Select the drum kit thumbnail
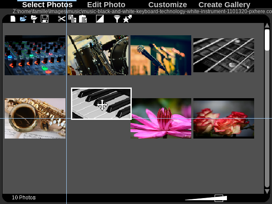 [98, 55]
